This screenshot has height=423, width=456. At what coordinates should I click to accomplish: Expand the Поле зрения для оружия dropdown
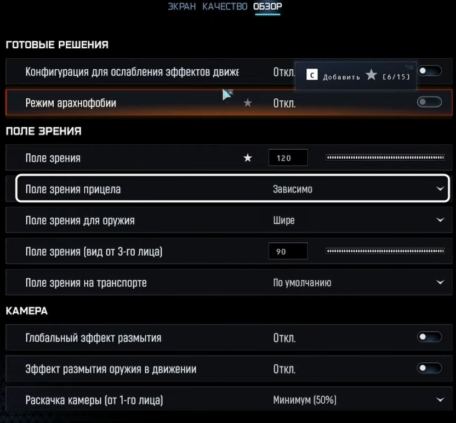pos(440,220)
